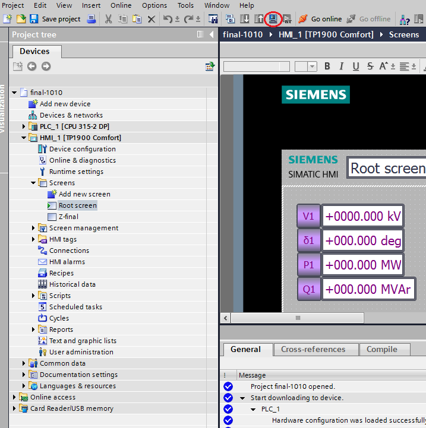Click the Copy icon in toolbar
Image resolution: width=426 pixels, height=428 pixels.
122,19
